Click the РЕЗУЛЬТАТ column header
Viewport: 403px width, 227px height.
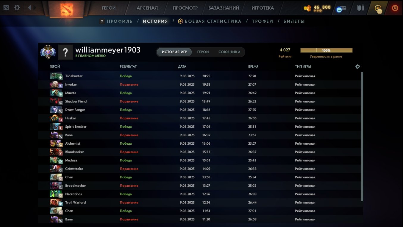coord(128,67)
